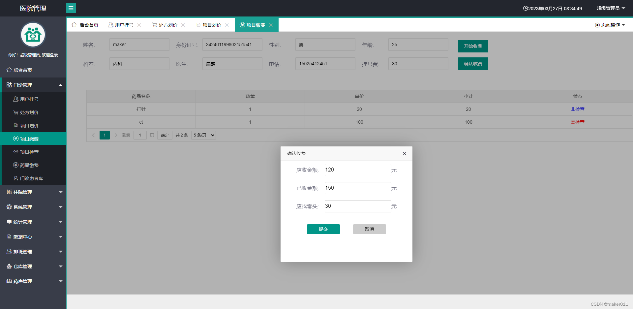
Task: Go to next page arrow in pagination
Action: pyautogui.click(x=116, y=135)
